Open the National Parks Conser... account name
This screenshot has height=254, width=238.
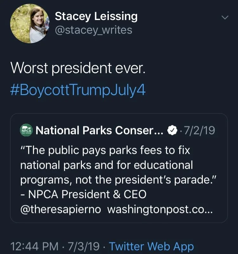pos(99,130)
